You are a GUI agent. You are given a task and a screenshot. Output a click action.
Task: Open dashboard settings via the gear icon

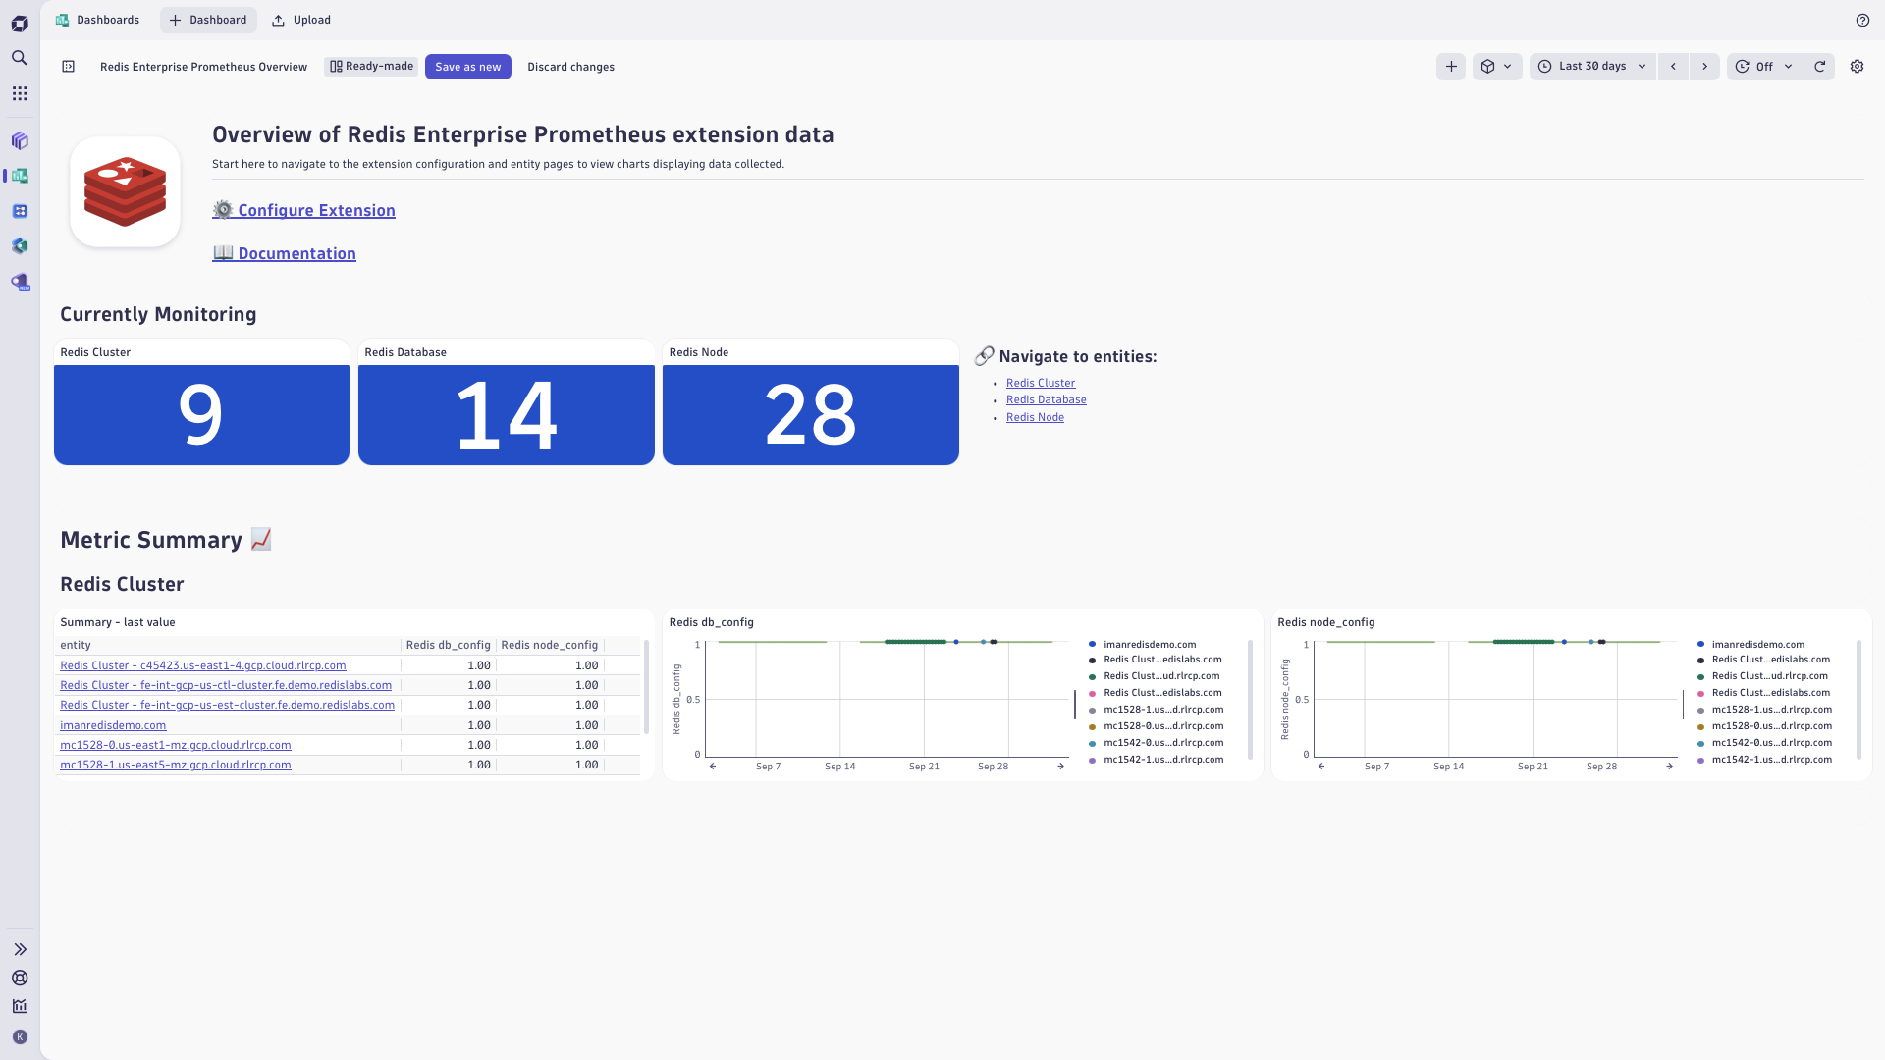1857,67
